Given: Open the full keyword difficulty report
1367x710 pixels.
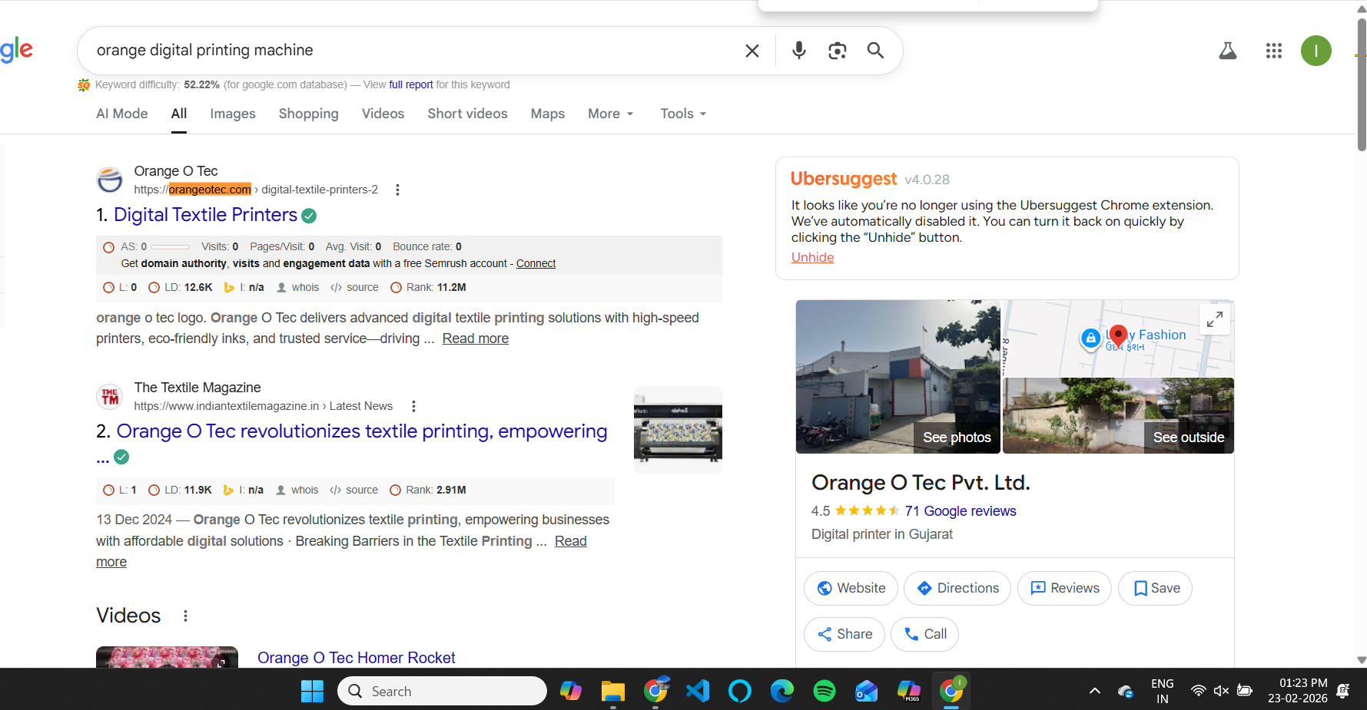Looking at the screenshot, I should (410, 84).
